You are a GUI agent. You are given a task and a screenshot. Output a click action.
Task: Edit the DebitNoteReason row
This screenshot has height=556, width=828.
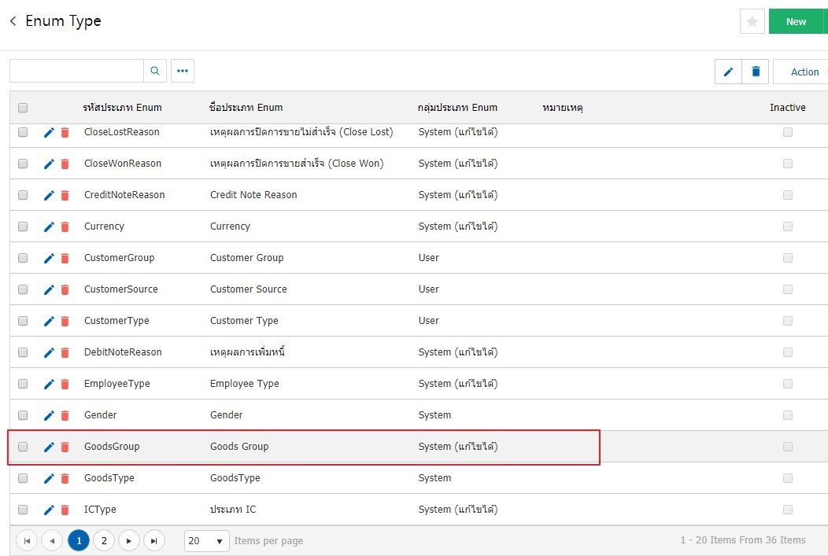coord(49,352)
